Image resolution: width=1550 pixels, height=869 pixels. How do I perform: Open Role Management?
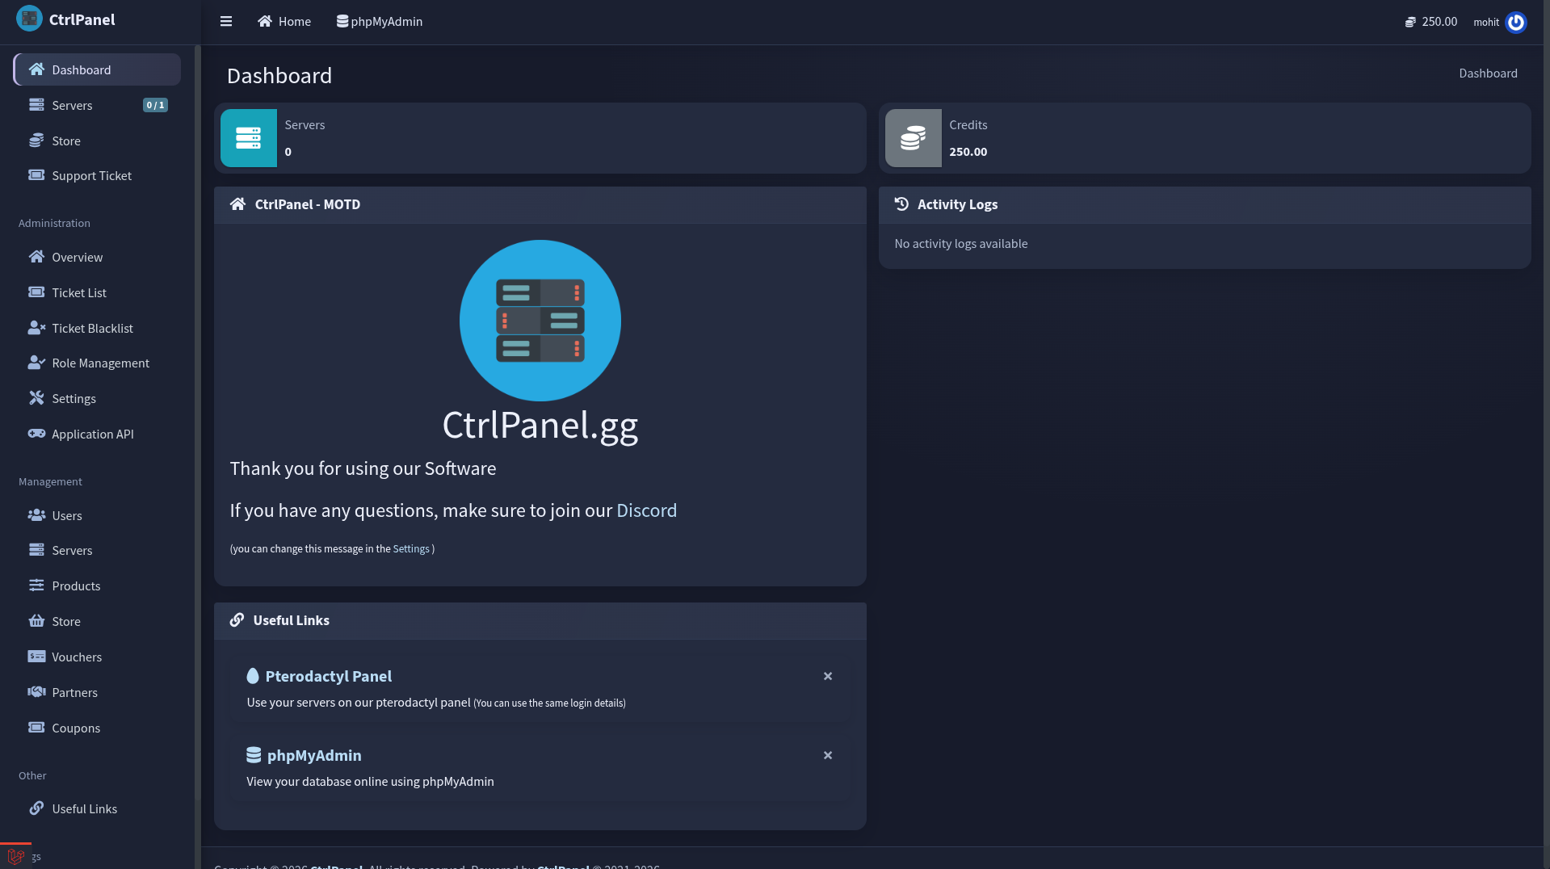pyautogui.click(x=97, y=363)
